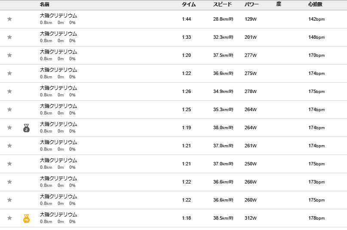Star the 1:33 segment effort

(9, 37)
